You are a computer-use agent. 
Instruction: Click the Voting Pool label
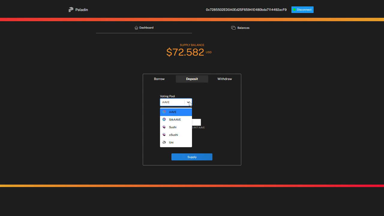tap(167, 96)
